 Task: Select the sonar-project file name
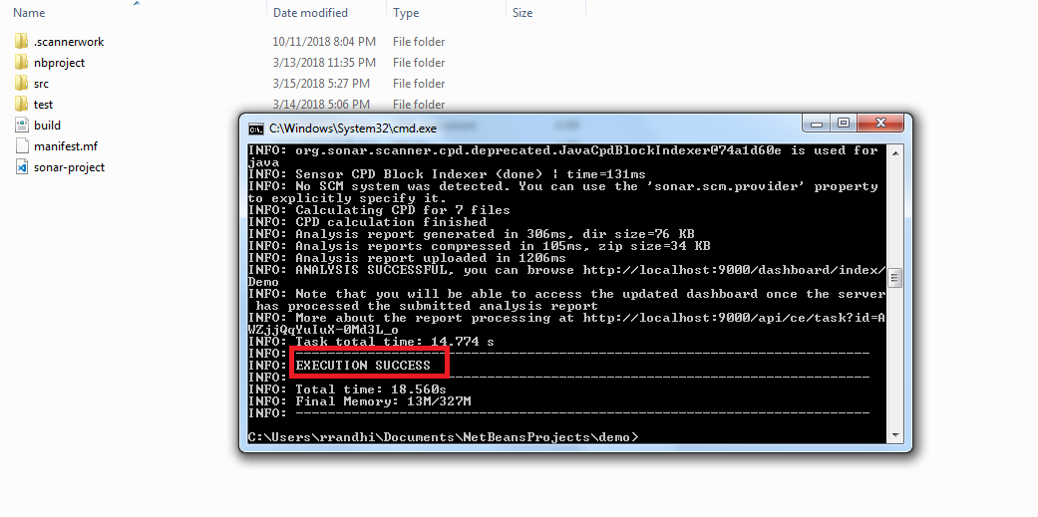click(69, 167)
